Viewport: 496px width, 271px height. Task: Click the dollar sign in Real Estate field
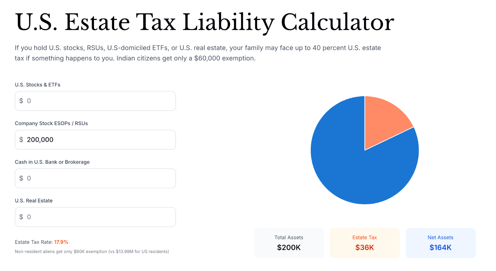pos(21,217)
